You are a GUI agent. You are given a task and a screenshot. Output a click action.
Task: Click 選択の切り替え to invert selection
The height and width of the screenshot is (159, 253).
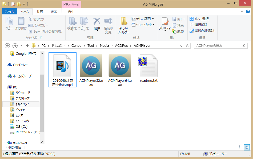coord(202,30)
